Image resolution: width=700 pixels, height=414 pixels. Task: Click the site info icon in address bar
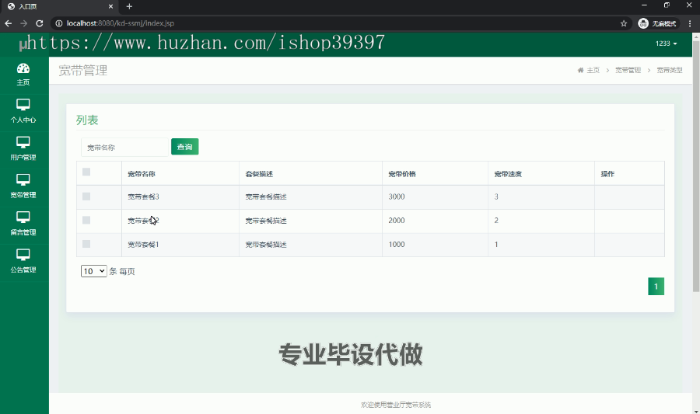(59, 23)
